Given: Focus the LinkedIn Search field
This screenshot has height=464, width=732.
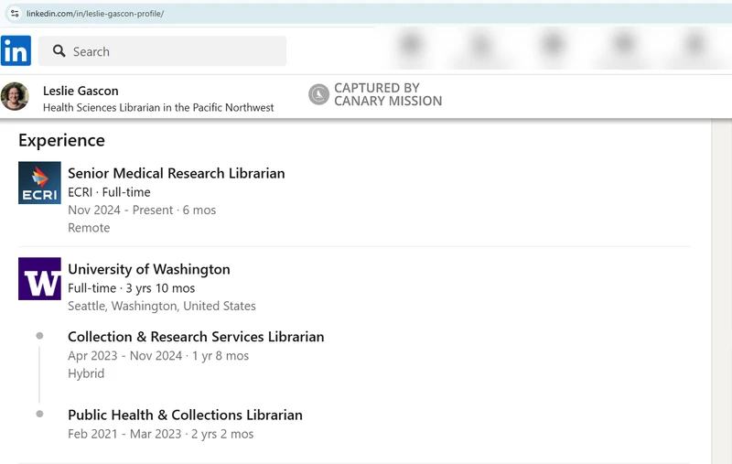Looking at the screenshot, I should (x=163, y=51).
